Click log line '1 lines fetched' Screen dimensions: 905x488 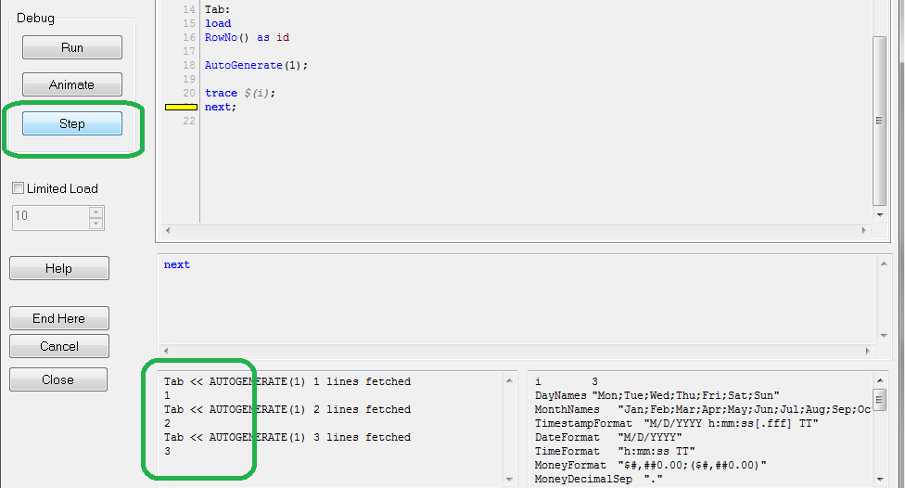[287, 381]
